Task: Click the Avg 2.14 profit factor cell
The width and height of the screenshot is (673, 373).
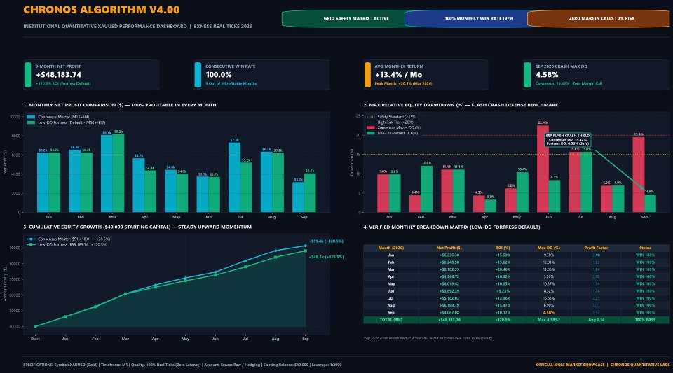Action: coord(596,320)
